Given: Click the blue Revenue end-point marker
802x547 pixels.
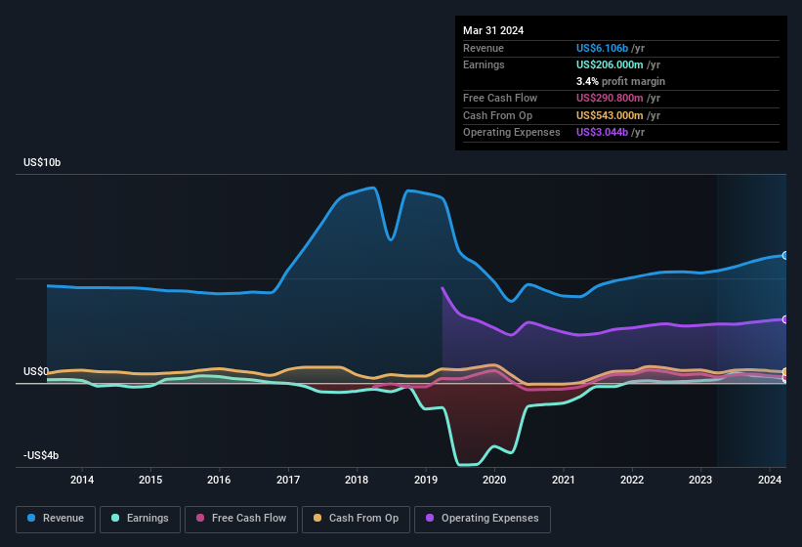Looking at the screenshot, I should click(785, 255).
